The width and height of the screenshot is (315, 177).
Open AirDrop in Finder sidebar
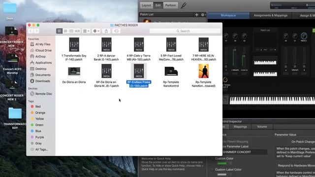click(38, 57)
